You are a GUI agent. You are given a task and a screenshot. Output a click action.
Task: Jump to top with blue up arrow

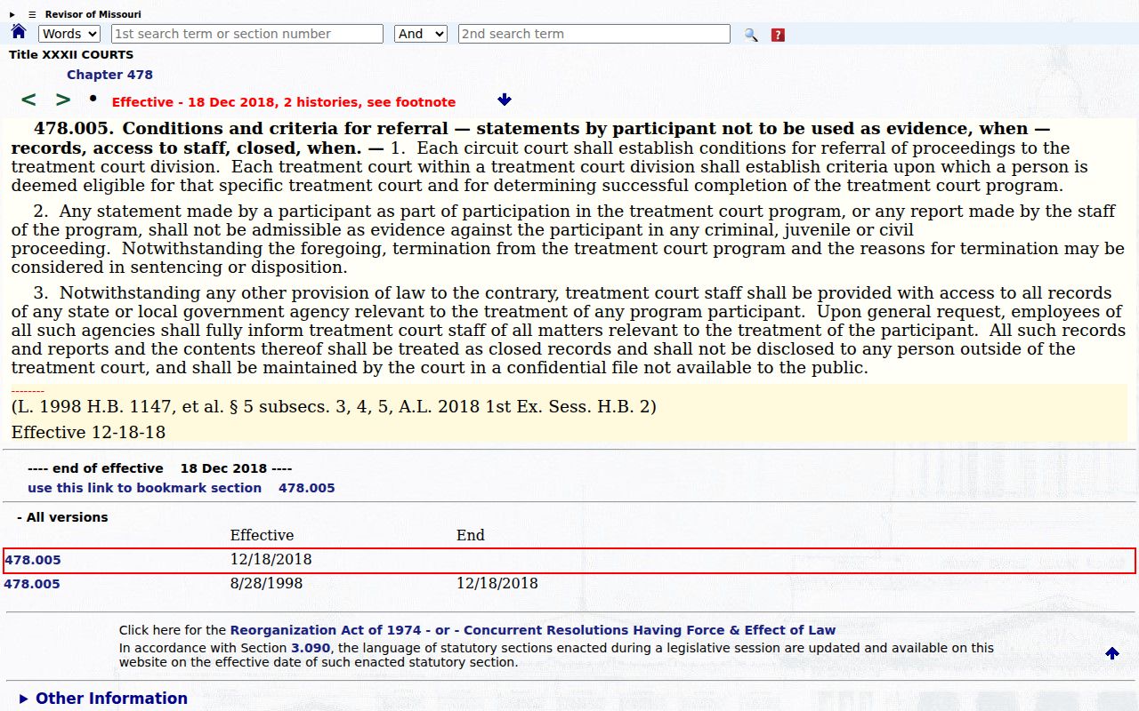1112,653
